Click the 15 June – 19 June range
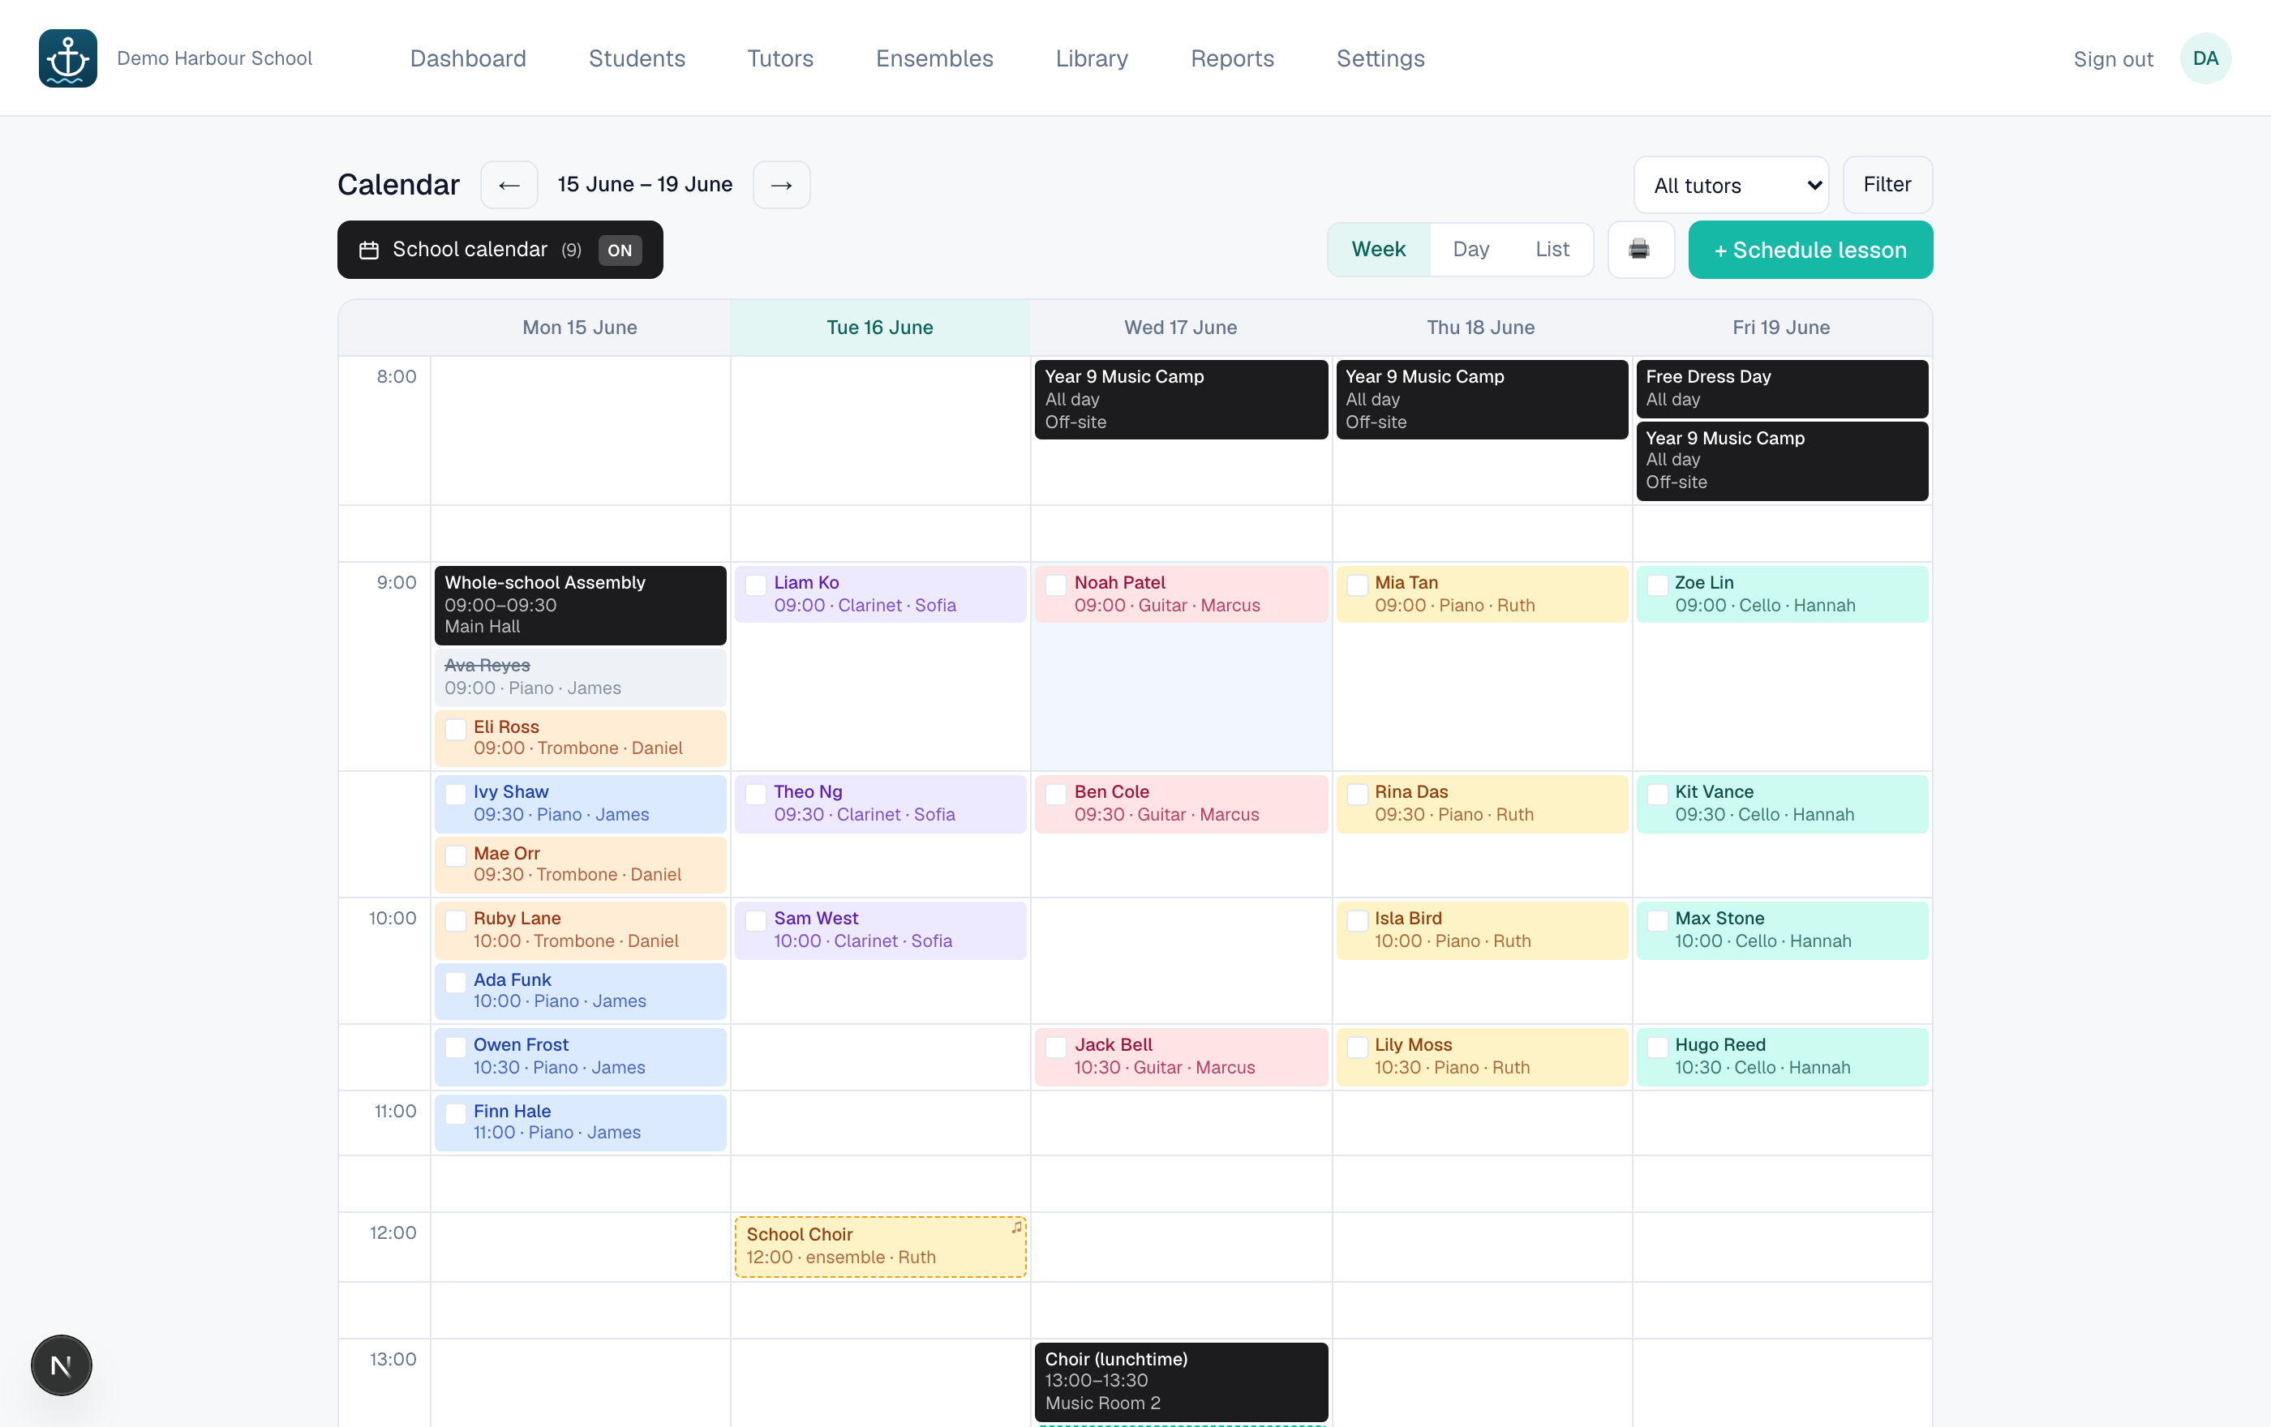2271x1427 pixels. [x=645, y=185]
